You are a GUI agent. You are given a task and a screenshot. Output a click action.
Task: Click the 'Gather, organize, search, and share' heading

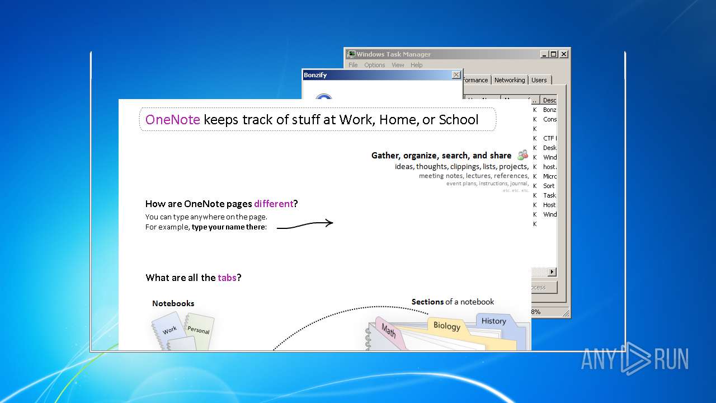coord(441,156)
